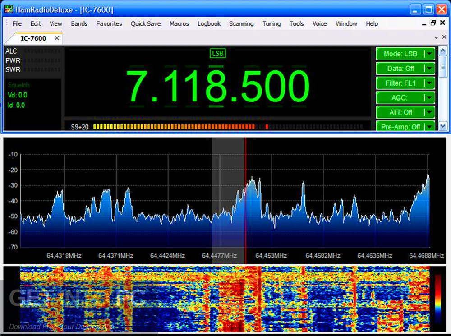Expand the Pre-Amp: Off dropdown arrow
The image size is (451, 336).
(x=429, y=126)
